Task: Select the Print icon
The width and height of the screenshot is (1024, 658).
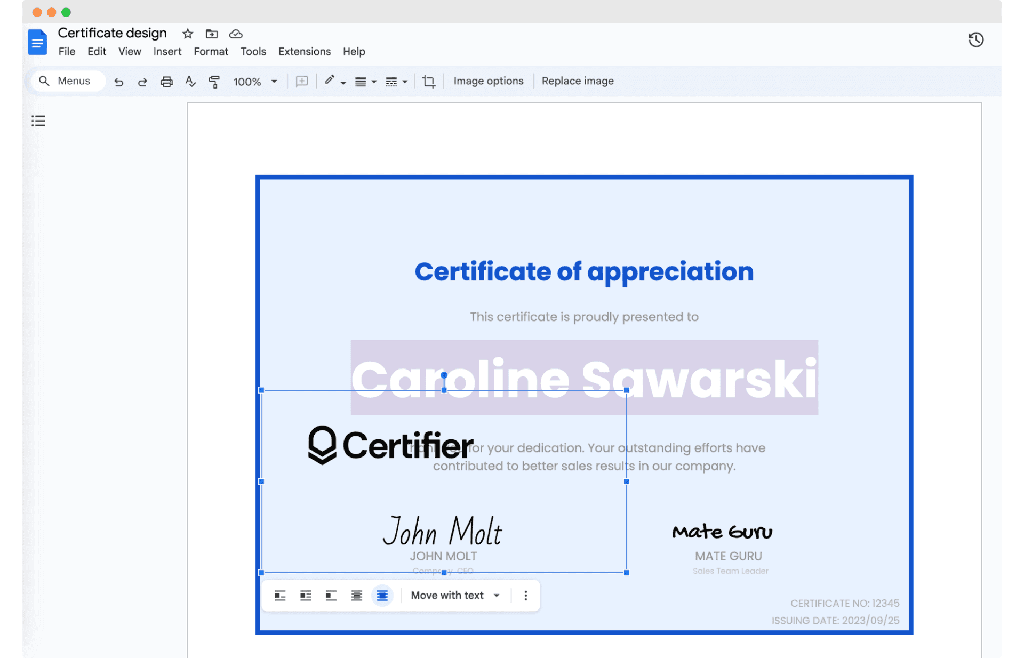Action: click(x=166, y=81)
